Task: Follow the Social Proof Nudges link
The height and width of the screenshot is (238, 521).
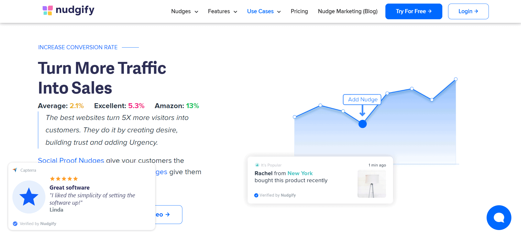Action: (x=71, y=160)
